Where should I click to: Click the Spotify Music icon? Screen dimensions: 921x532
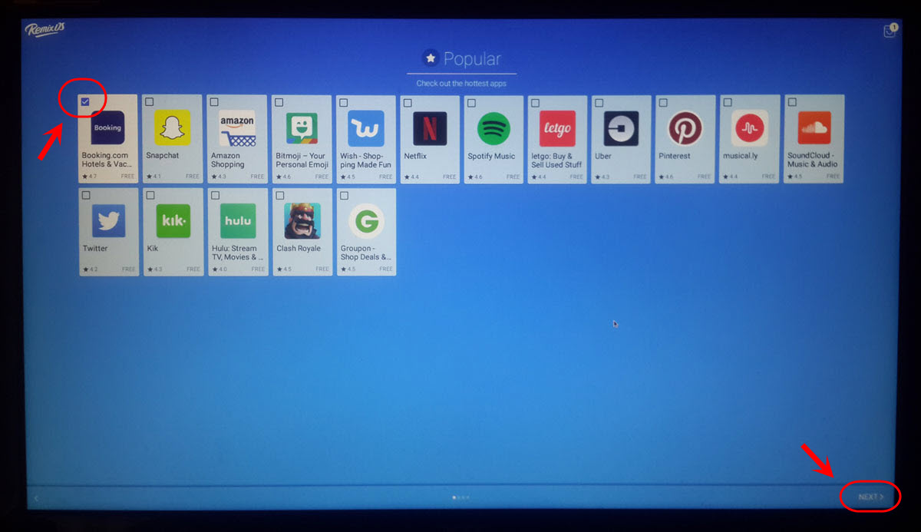coord(494,128)
